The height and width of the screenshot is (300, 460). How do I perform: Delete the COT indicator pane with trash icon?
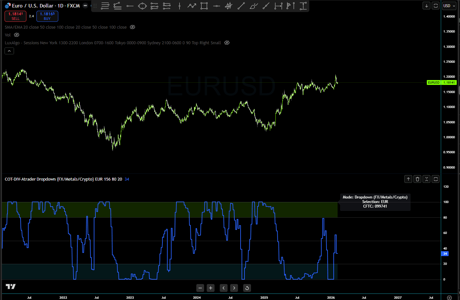pos(417,179)
